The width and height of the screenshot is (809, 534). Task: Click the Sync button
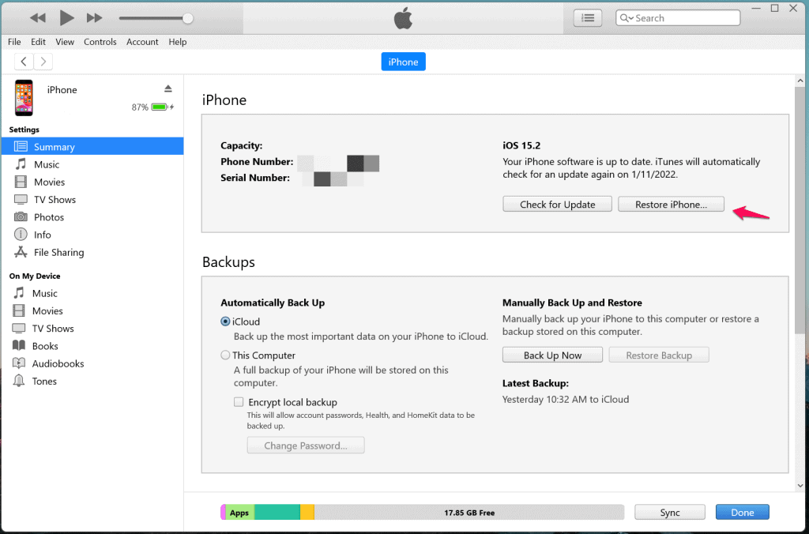pos(670,513)
